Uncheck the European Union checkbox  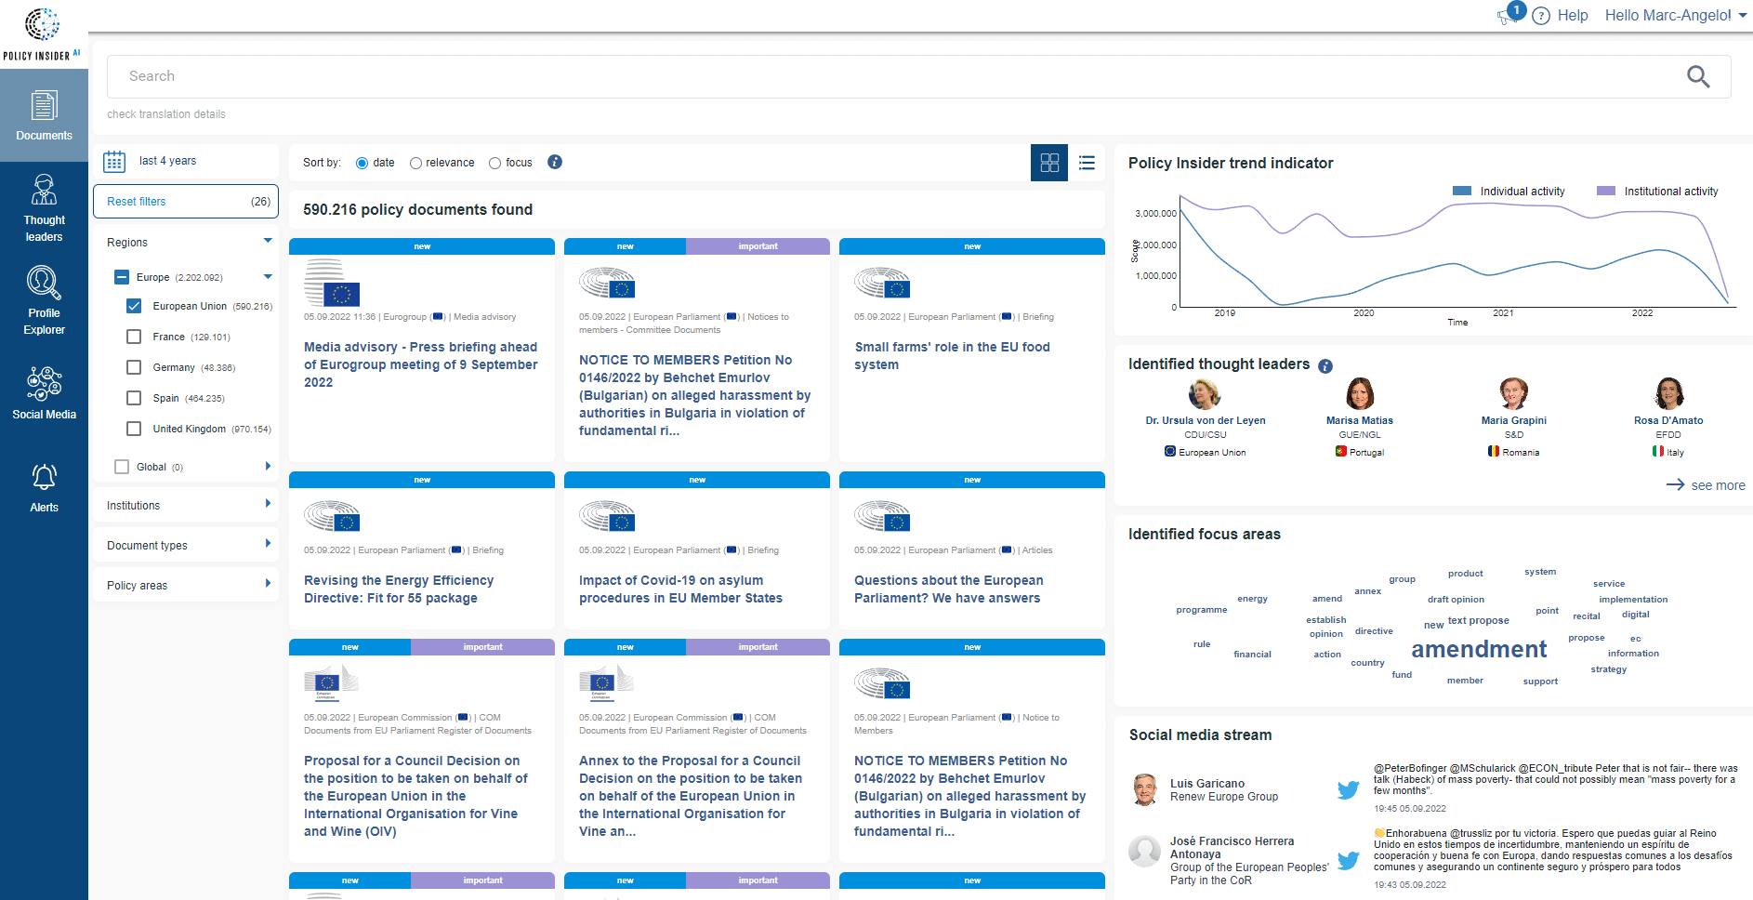[x=134, y=306]
